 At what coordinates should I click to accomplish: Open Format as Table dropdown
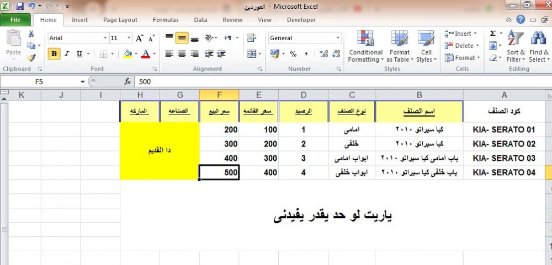pyautogui.click(x=400, y=47)
